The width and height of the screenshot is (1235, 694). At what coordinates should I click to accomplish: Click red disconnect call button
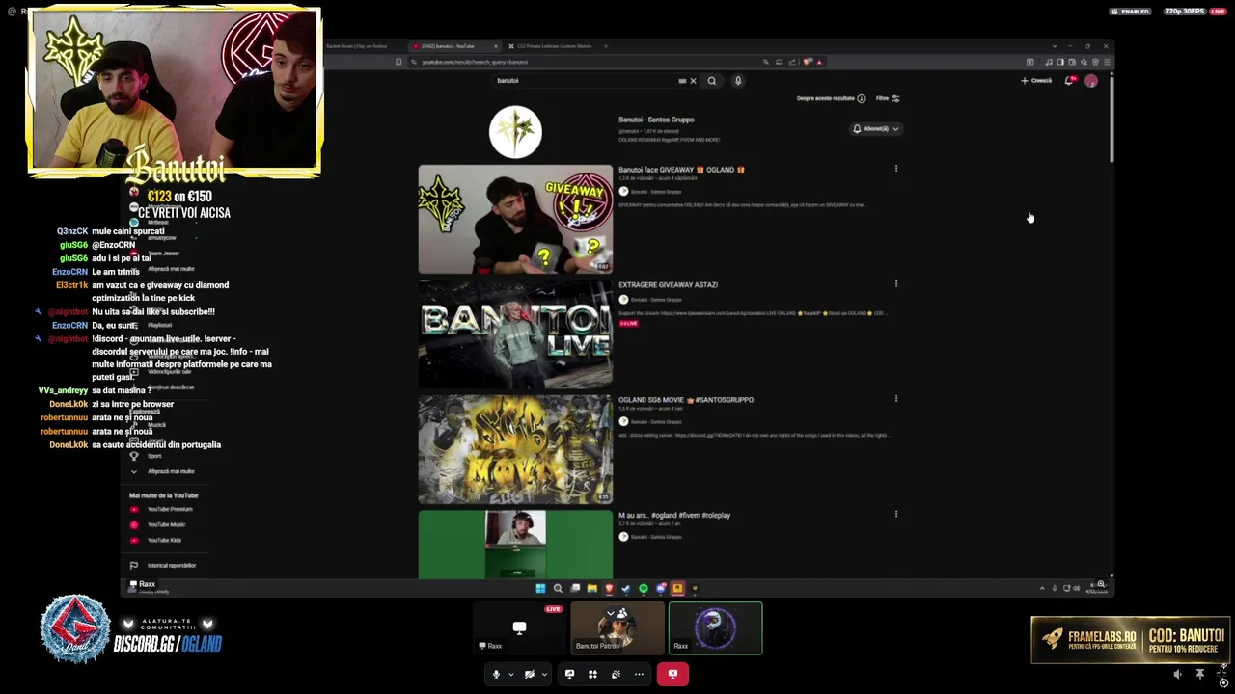click(672, 674)
